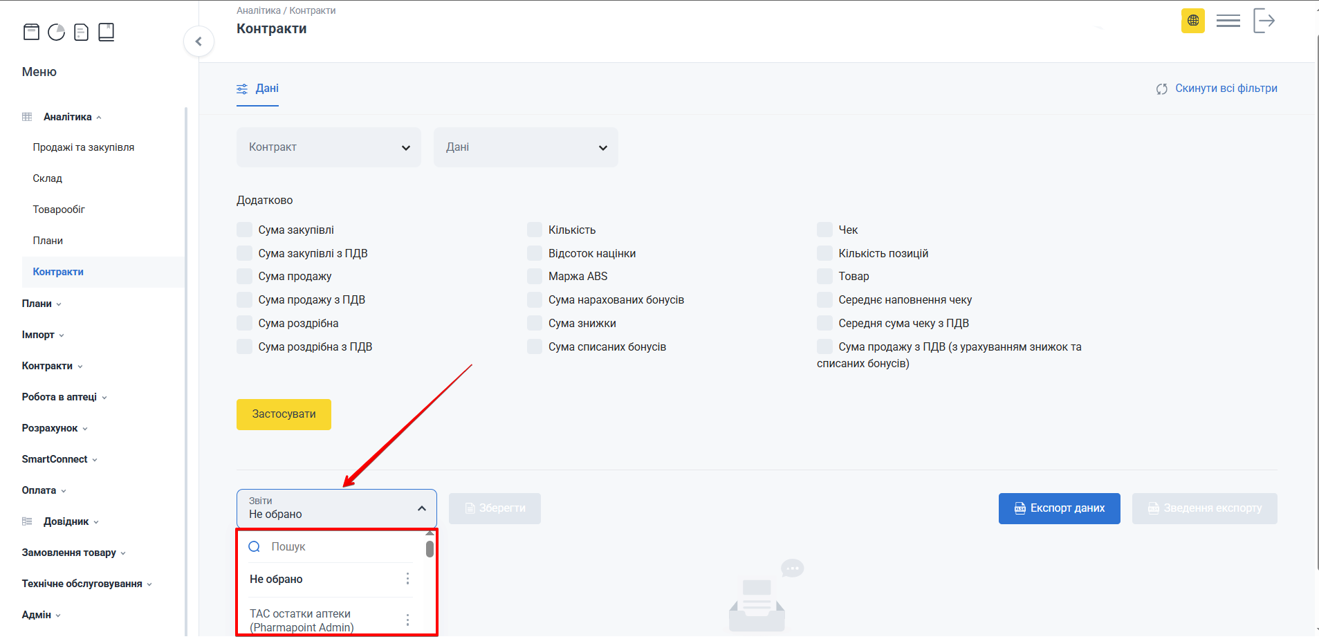The width and height of the screenshot is (1319, 639).
Task: Open the pie chart icon in sidebar
Action: 56,32
